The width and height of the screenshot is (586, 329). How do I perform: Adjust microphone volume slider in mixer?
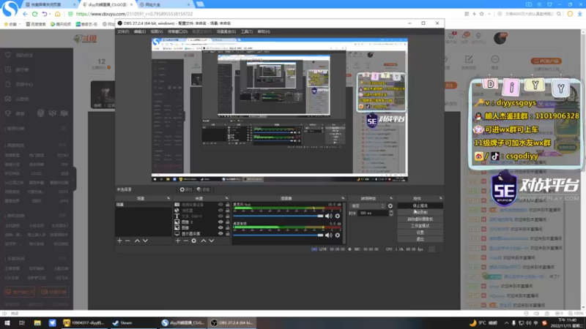coord(278,216)
